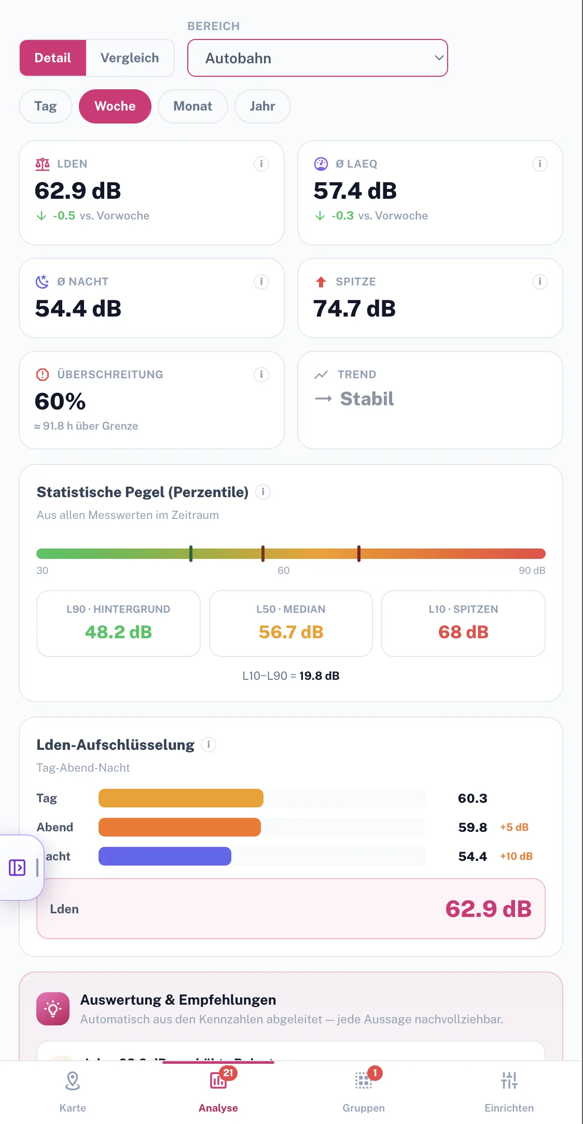The width and height of the screenshot is (583, 1124).
Task: Click the L90 marker on percentile bar
Action: click(x=191, y=554)
